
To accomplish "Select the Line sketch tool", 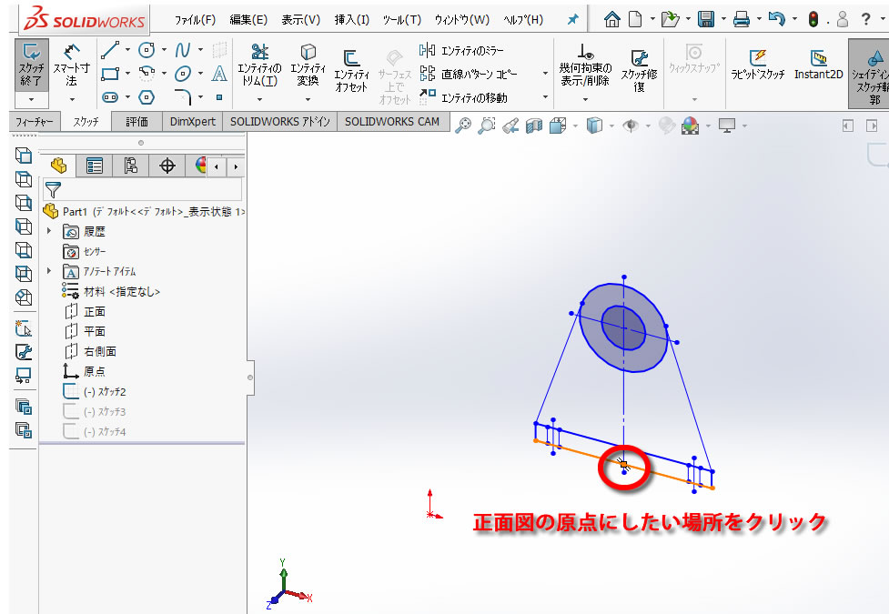I will 110,50.
